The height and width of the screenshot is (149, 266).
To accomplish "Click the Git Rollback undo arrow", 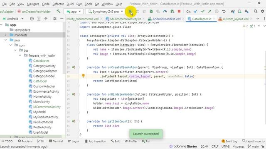I will pos(224,12).
